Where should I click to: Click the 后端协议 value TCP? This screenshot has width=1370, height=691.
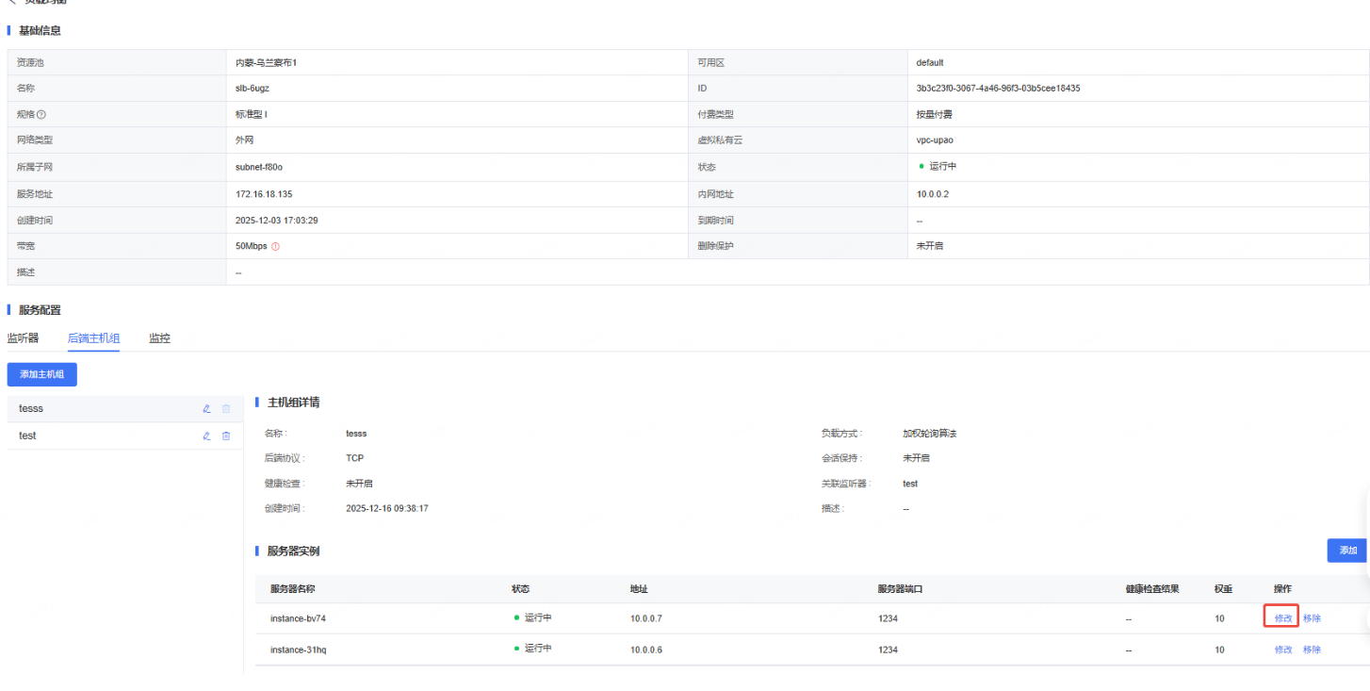(354, 458)
